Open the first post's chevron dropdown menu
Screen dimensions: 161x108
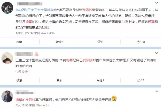click(156, 3)
